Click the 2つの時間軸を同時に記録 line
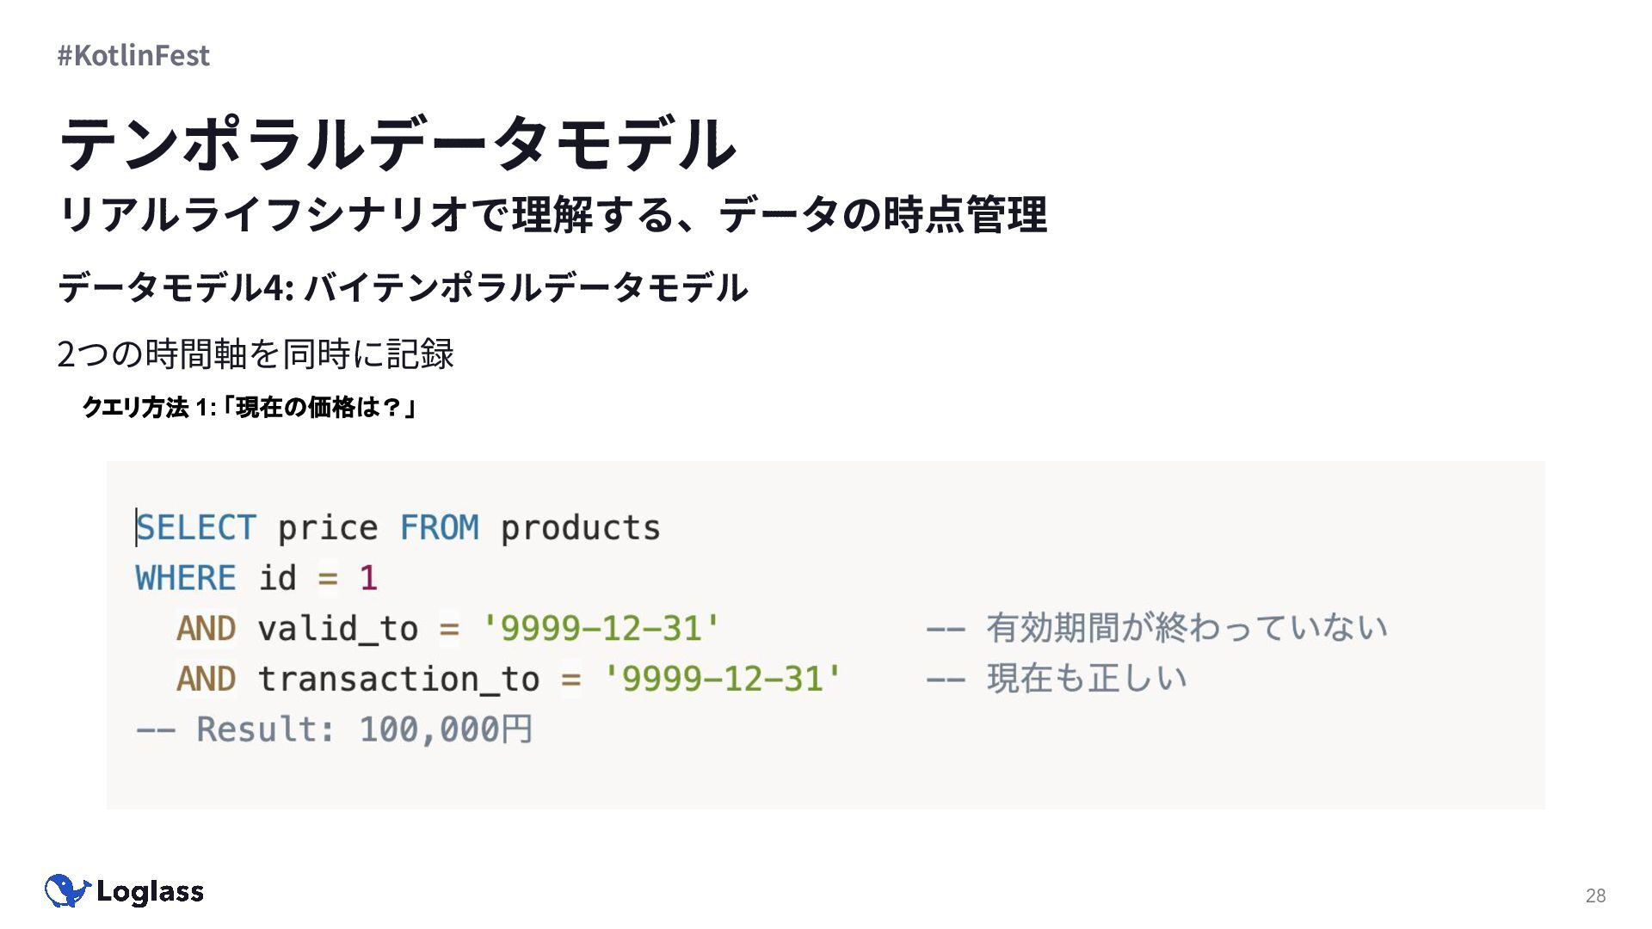 256,354
